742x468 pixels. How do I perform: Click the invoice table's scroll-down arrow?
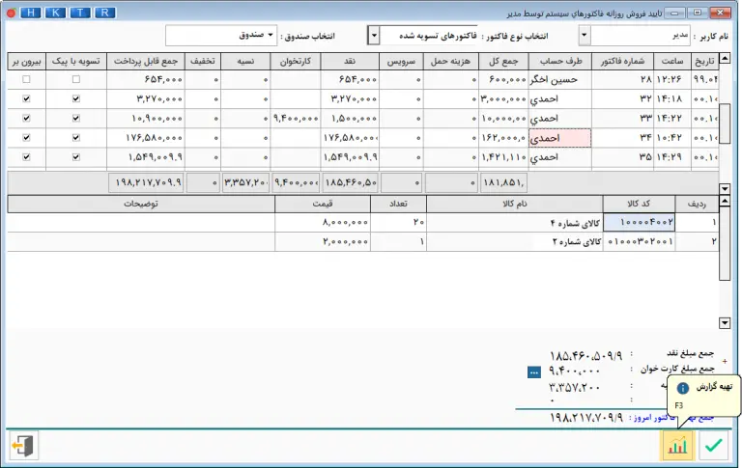click(x=725, y=189)
